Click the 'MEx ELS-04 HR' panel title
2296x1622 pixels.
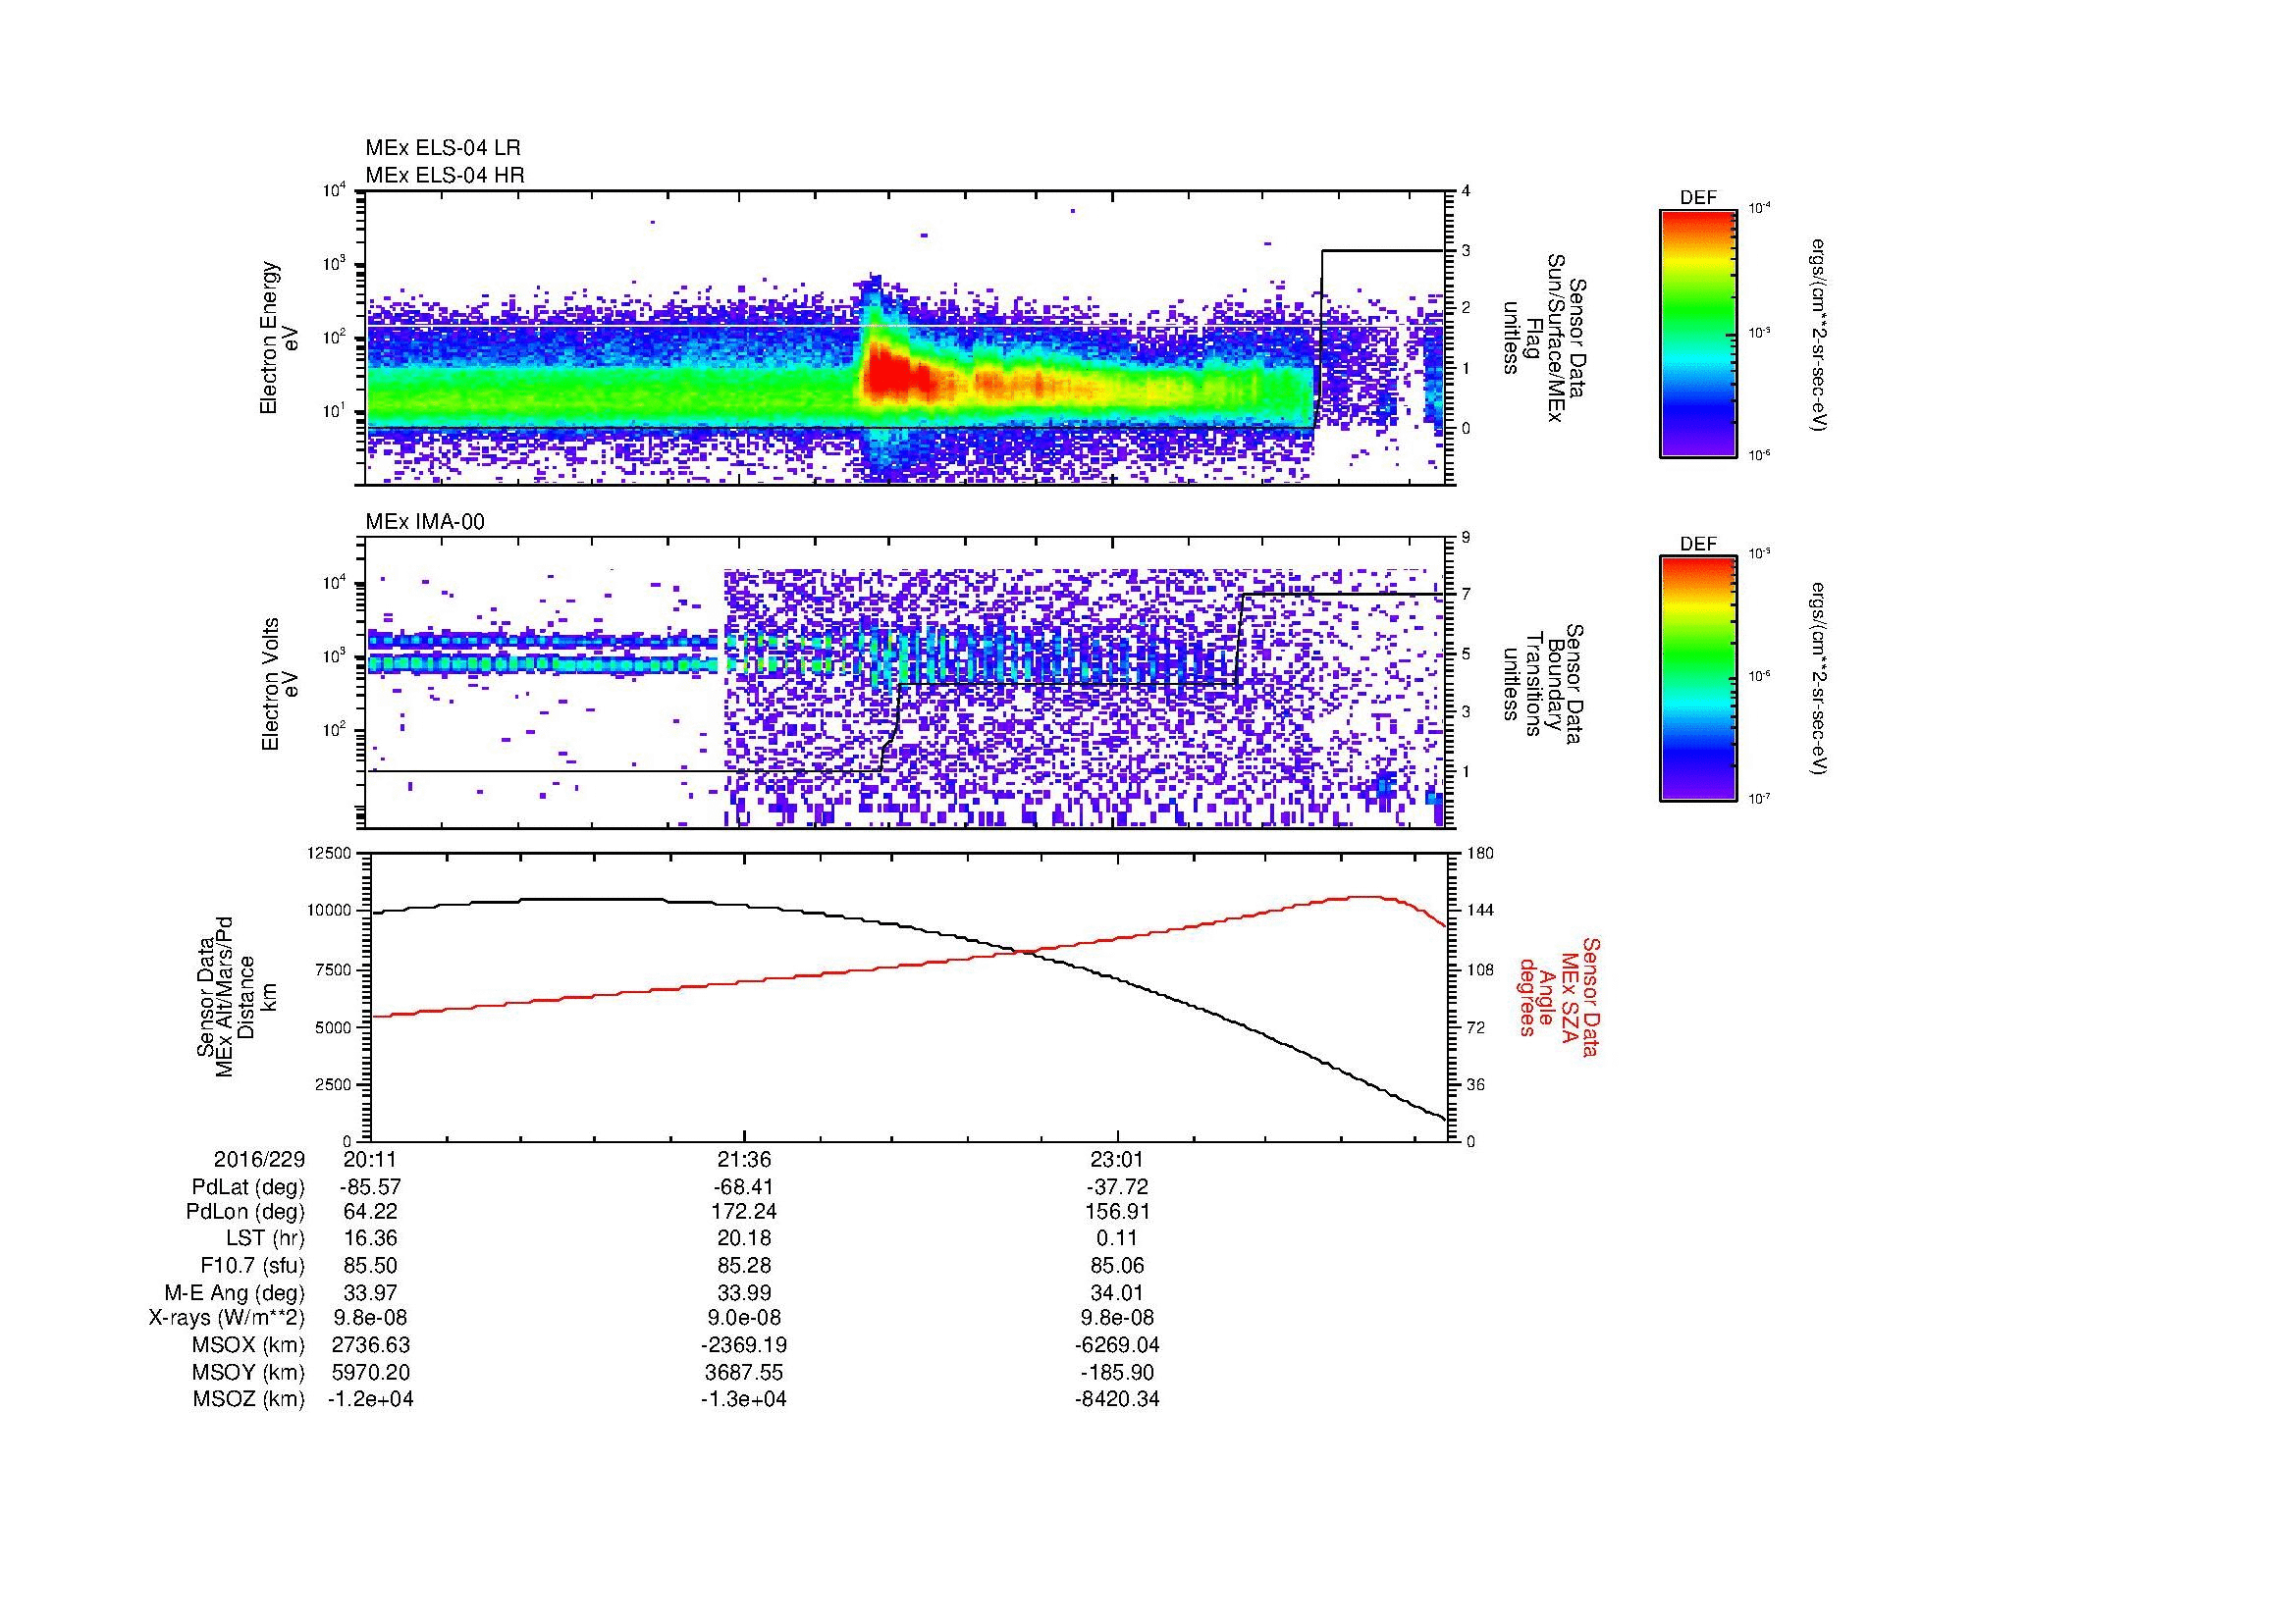tap(445, 175)
